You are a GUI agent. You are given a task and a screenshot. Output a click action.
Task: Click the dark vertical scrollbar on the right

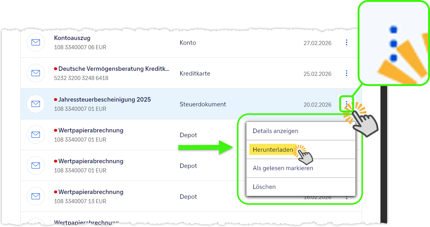(x=384, y=152)
